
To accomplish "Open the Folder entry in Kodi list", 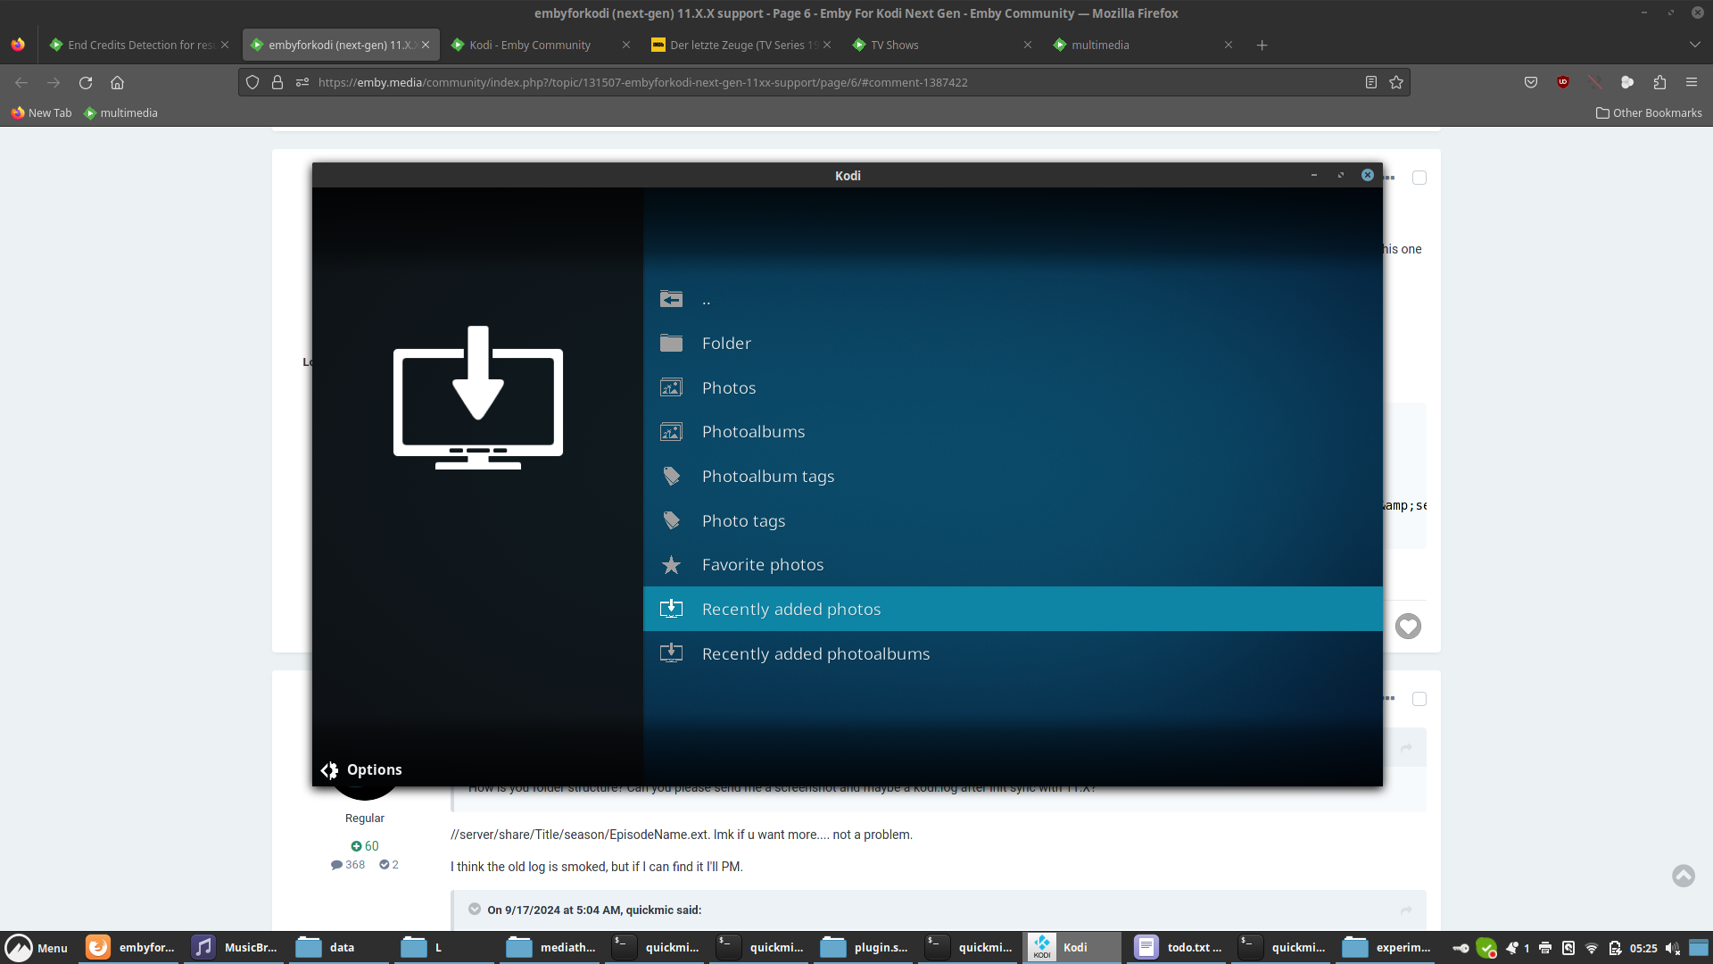I will pos(726,344).
